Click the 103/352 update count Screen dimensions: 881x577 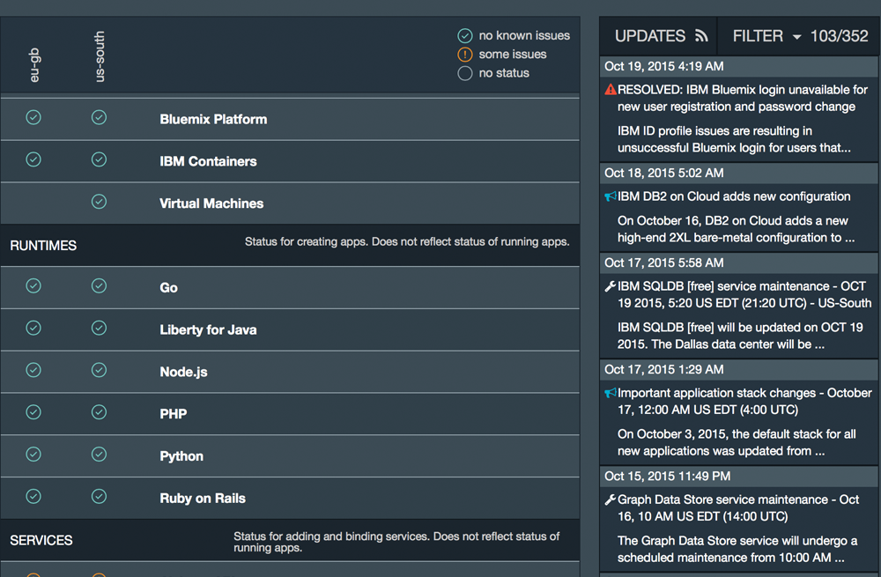pyautogui.click(x=839, y=36)
